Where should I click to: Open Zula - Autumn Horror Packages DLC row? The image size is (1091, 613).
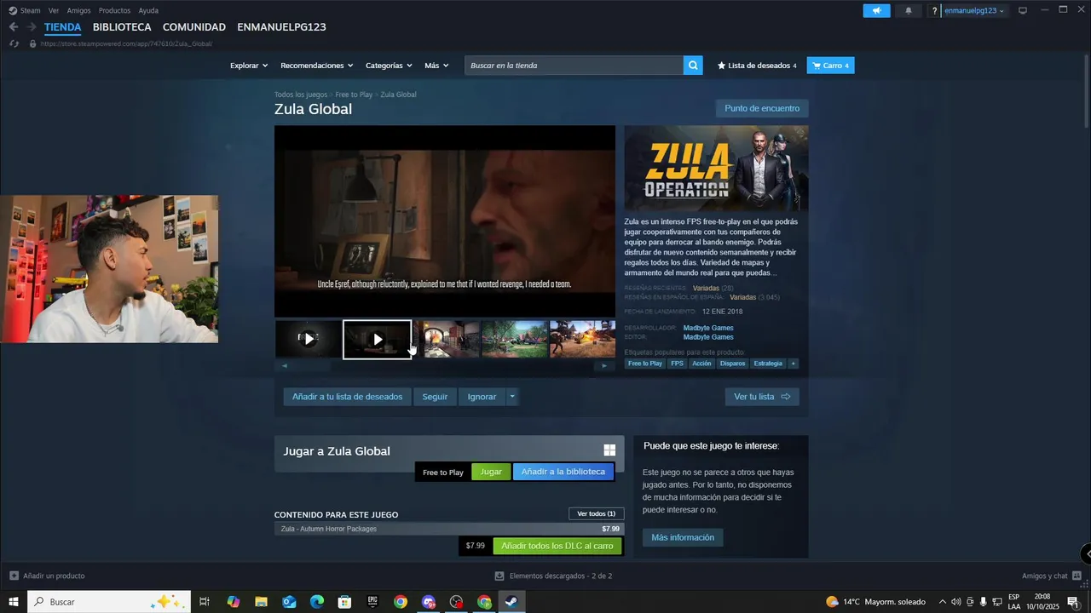tap(449, 529)
